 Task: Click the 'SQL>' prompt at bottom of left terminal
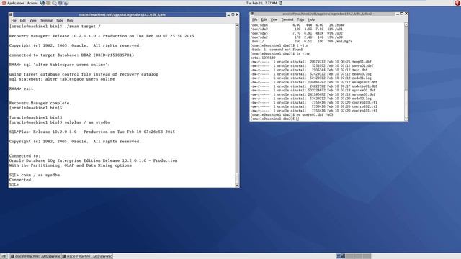[14, 185]
